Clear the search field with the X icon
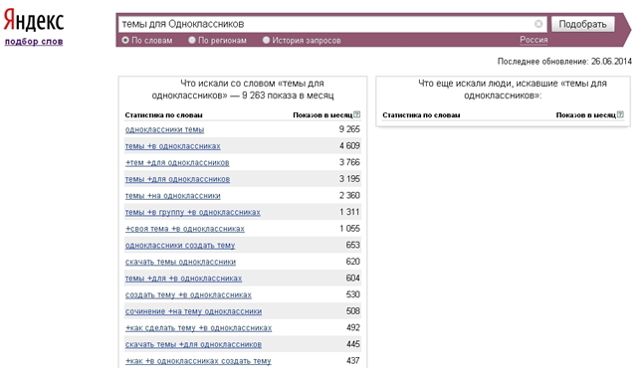 click(538, 24)
